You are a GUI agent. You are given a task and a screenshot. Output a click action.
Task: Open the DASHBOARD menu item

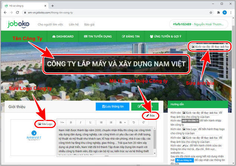[x=63, y=36]
